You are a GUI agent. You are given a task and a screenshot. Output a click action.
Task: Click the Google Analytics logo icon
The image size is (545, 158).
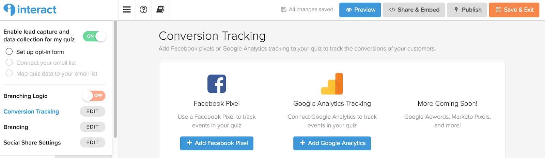[332, 84]
